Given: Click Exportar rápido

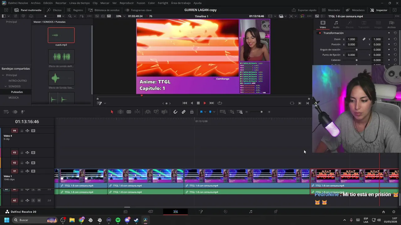Looking at the screenshot, I should coord(304,10).
